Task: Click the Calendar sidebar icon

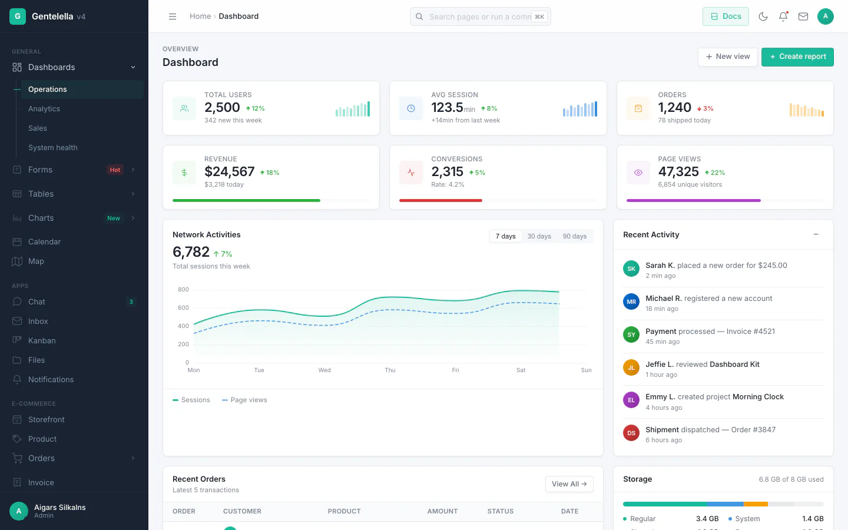Action: (x=17, y=242)
